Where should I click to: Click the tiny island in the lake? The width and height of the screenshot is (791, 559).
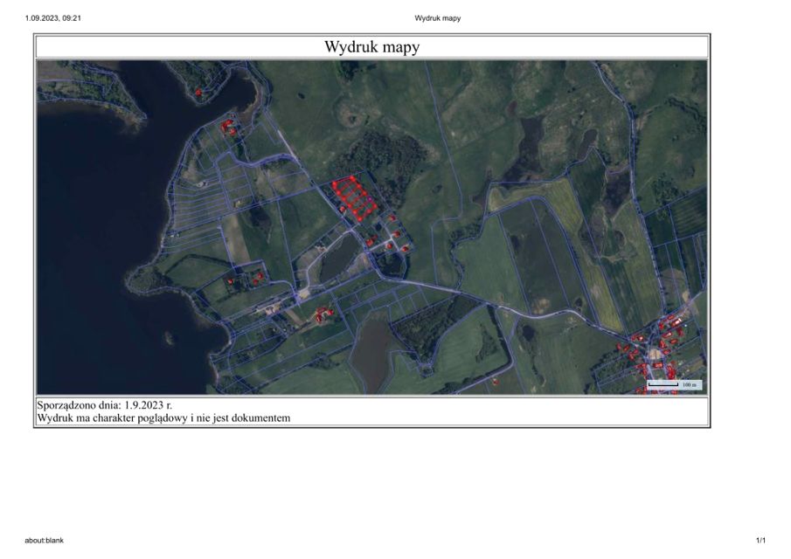169,335
